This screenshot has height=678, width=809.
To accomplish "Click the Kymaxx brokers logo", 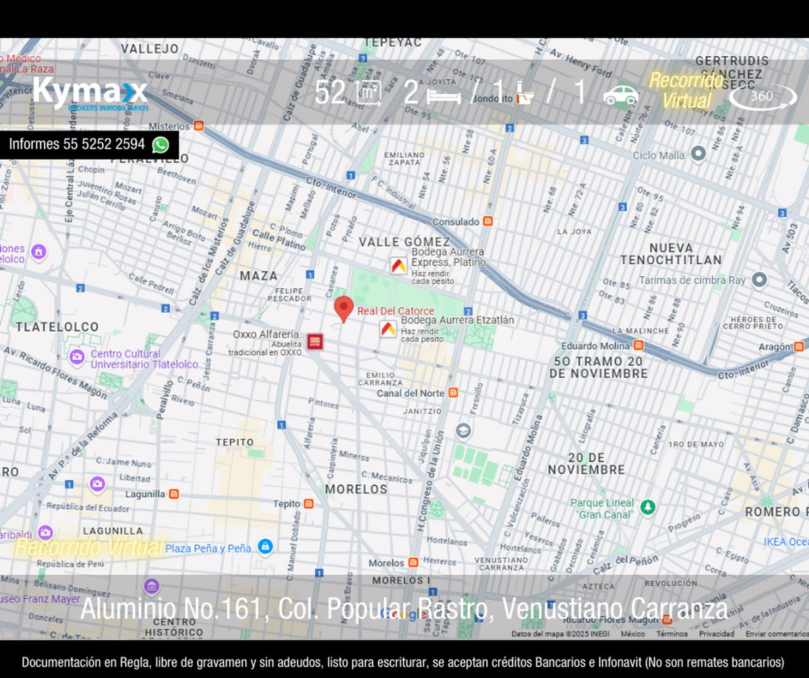I will (x=90, y=93).
